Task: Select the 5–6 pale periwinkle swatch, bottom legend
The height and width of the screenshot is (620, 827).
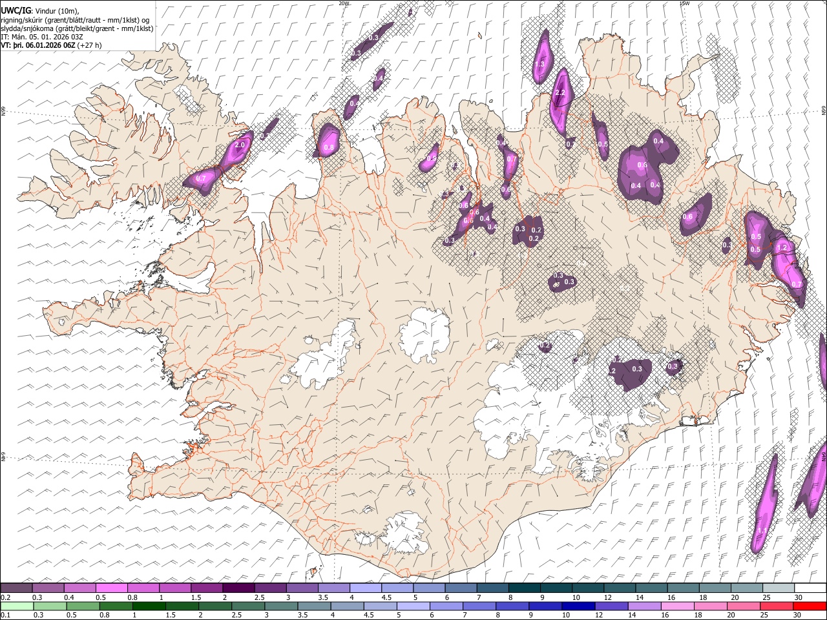Action: click(x=413, y=606)
